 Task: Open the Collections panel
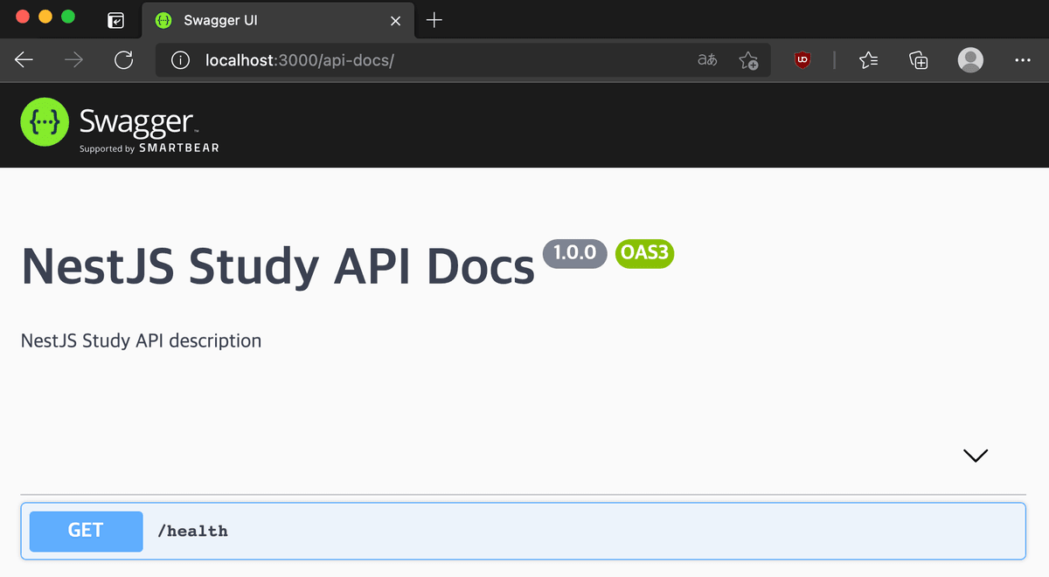pyautogui.click(x=918, y=60)
